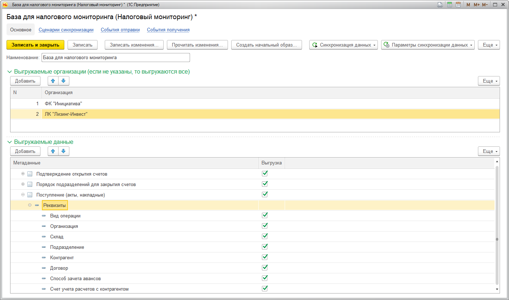The image size is (509, 300).
Task: Click the M memory button in title bar
Action: [x=468, y=5]
